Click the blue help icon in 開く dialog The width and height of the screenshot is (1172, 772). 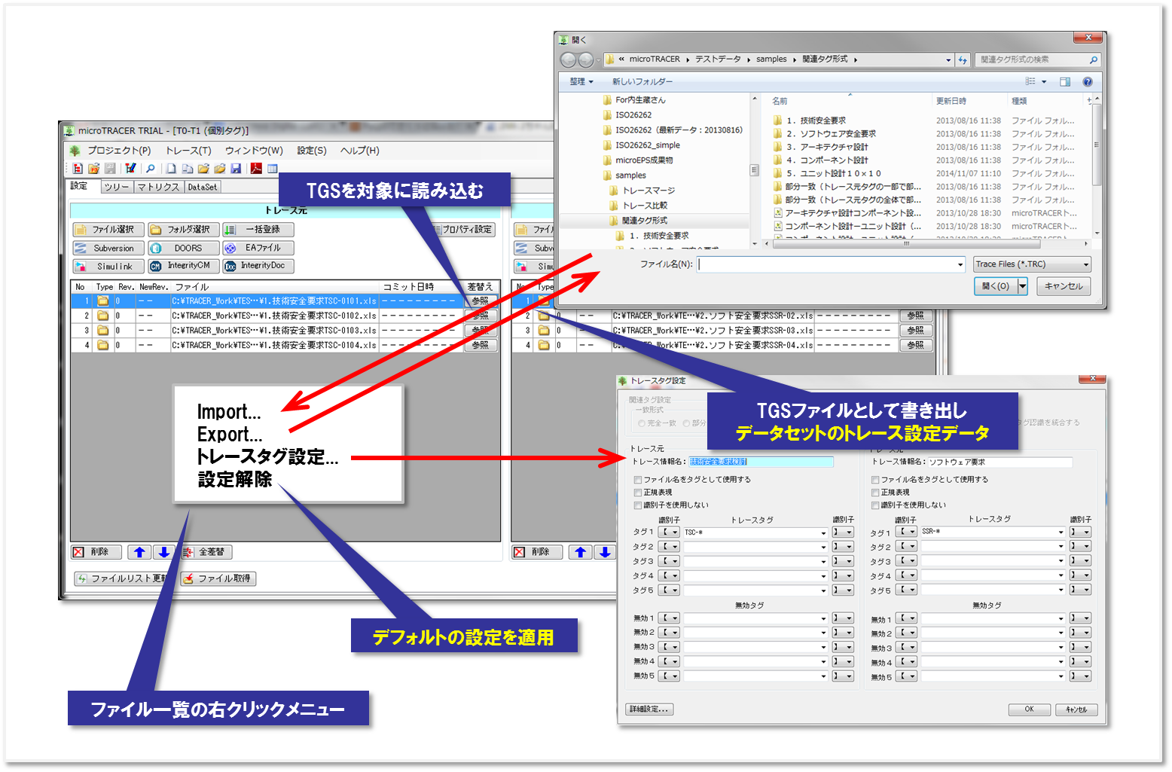(x=1088, y=81)
